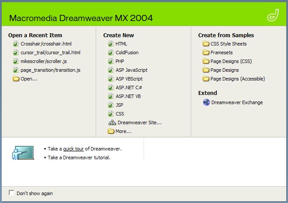288x203 pixels.
Task: Click the ASP.NET VB document icon
Action: (111, 96)
